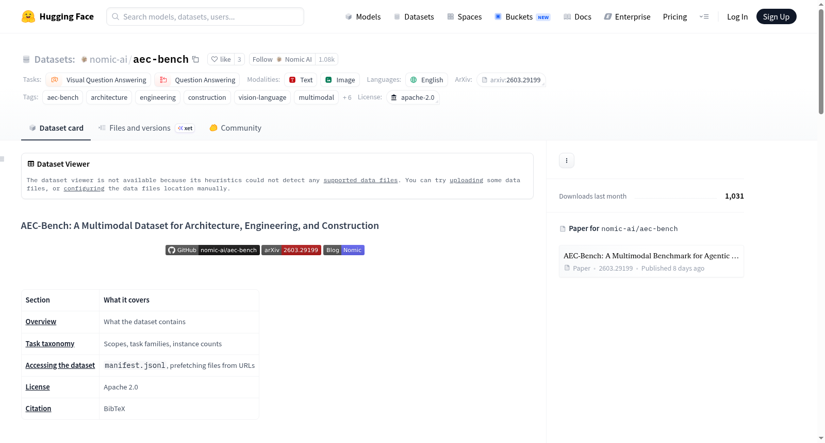Click the nomic-ai organization link in title
This screenshot has width=825, height=443.
[x=108, y=59]
